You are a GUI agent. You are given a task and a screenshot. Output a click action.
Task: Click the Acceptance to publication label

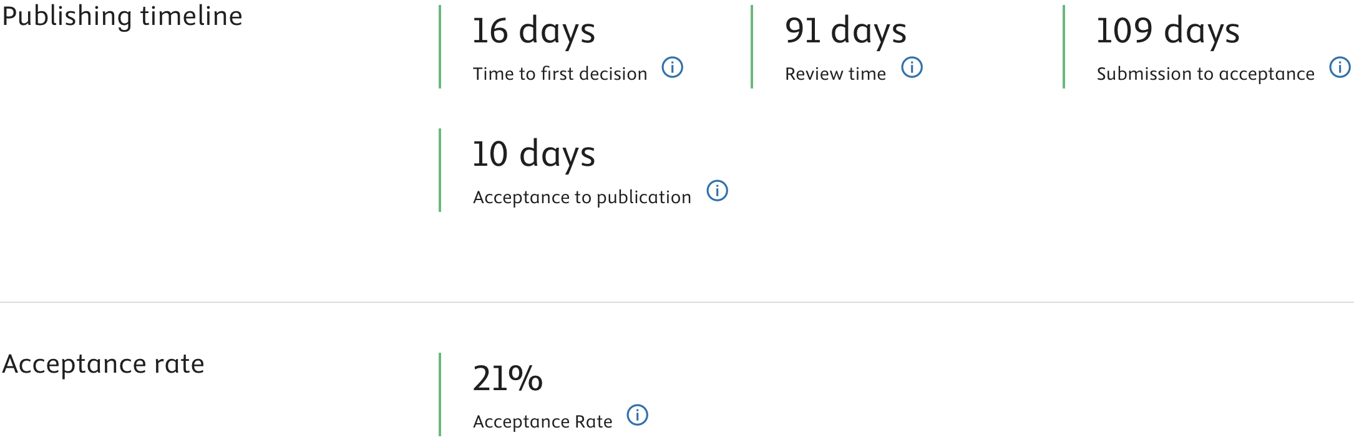tap(582, 198)
